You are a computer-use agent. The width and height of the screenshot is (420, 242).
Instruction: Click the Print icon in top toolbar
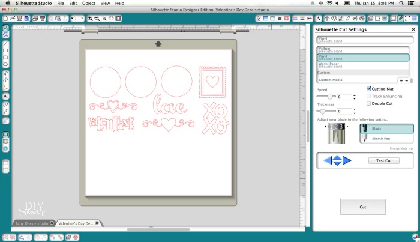pos(35,19)
